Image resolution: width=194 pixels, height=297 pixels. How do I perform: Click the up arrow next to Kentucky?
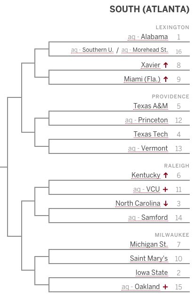[x=166, y=175]
